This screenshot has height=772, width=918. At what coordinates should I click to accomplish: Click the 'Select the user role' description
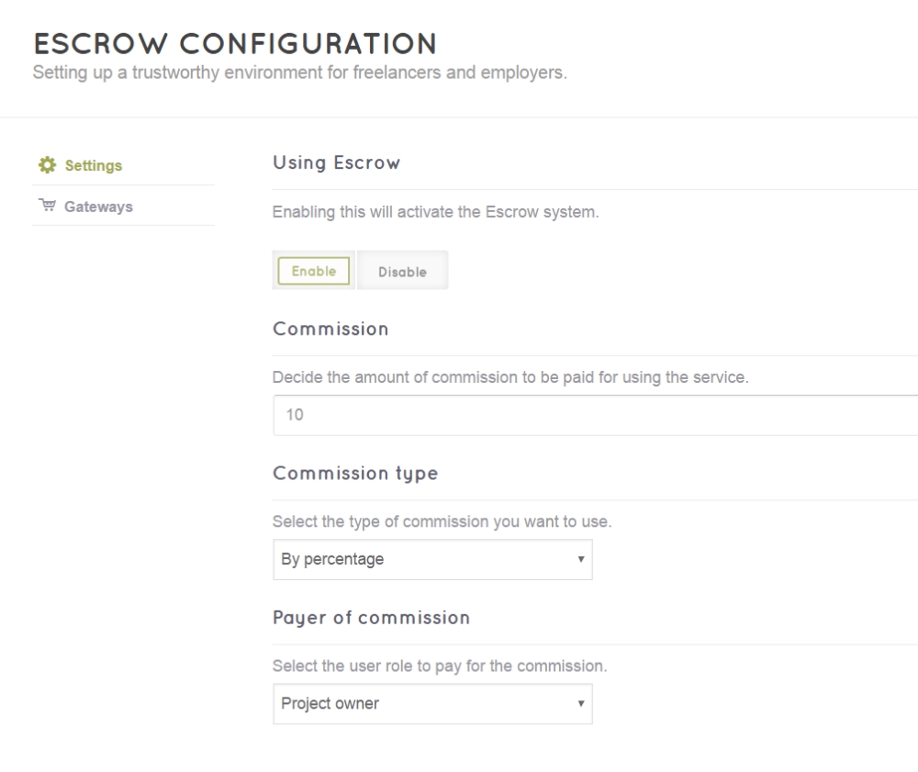(440, 666)
